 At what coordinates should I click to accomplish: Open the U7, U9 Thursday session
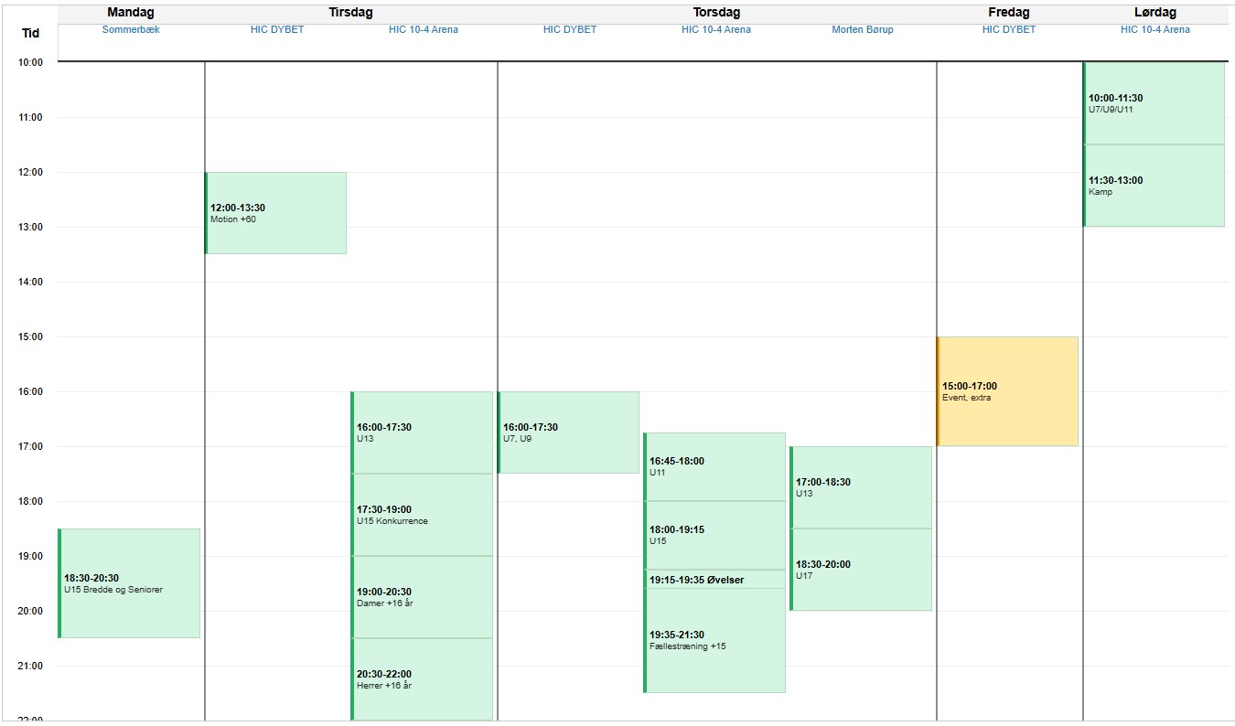point(568,432)
